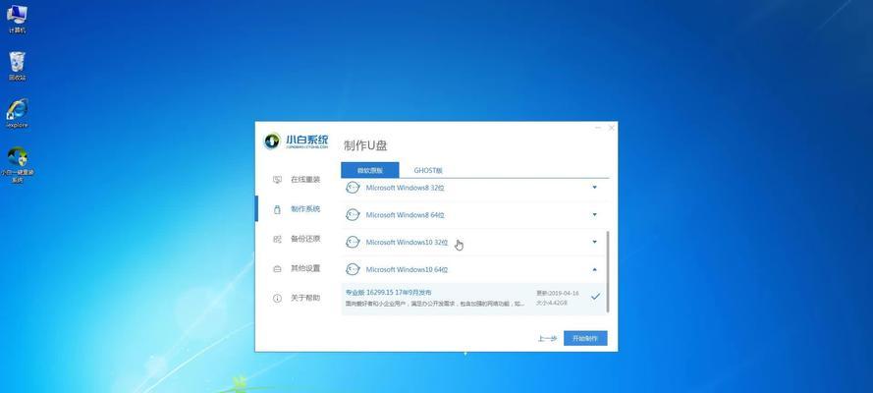This screenshot has width=873, height=393.
Task: Switch to the 微软原版 tab
Action: coord(369,170)
